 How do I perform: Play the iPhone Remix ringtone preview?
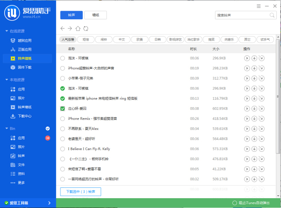tap(247, 119)
